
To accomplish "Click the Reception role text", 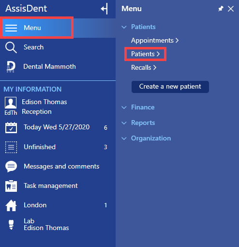I will 37,112.
